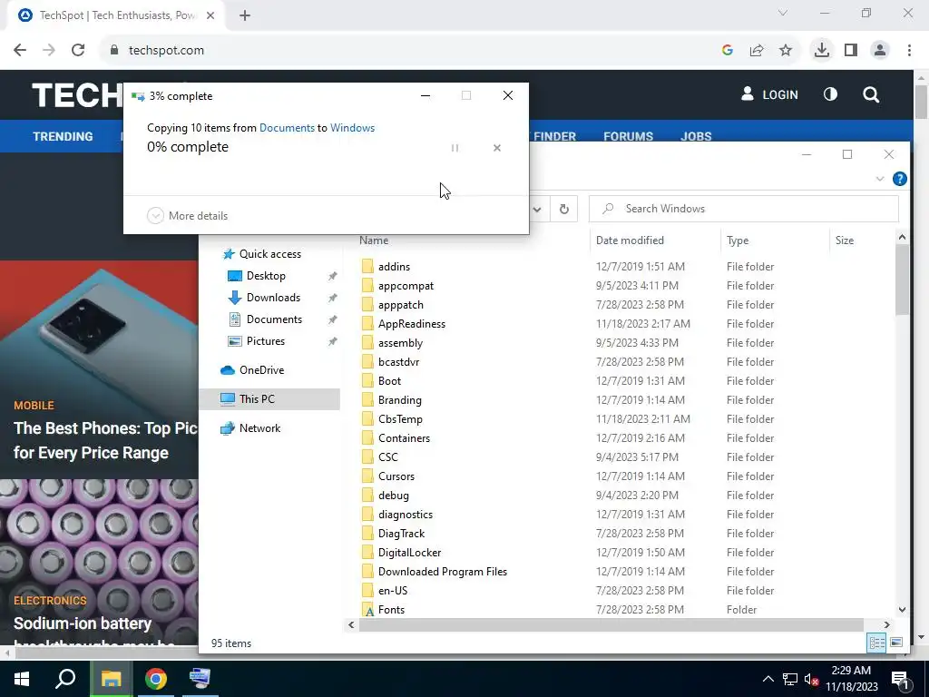Select the AppReadiness folder
Image resolution: width=929 pixels, height=697 pixels.
point(411,324)
